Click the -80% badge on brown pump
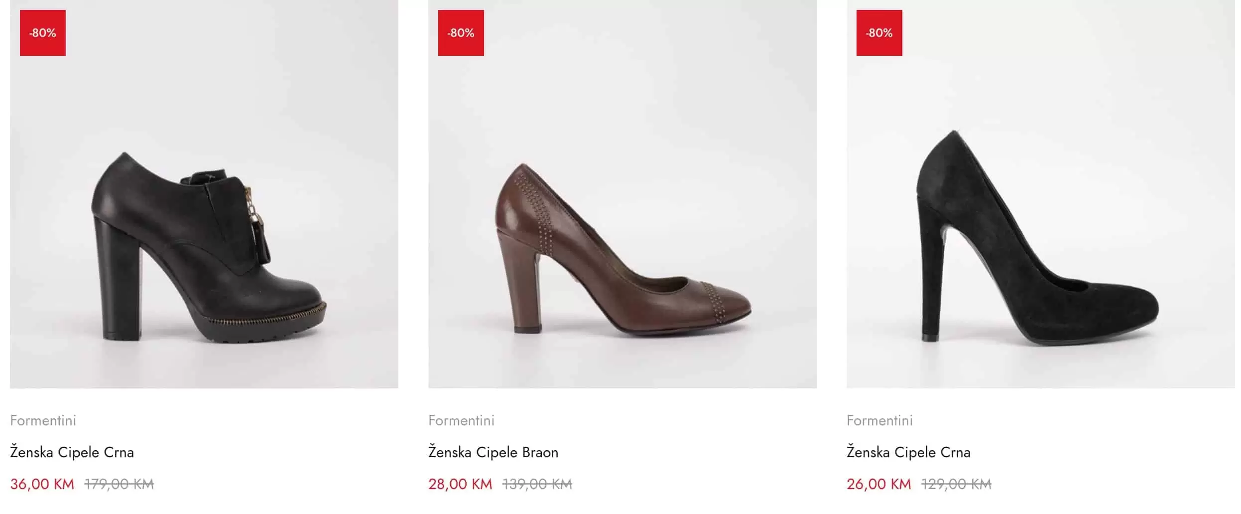This screenshot has height=514, width=1241. pyautogui.click(x=461, y=33)
